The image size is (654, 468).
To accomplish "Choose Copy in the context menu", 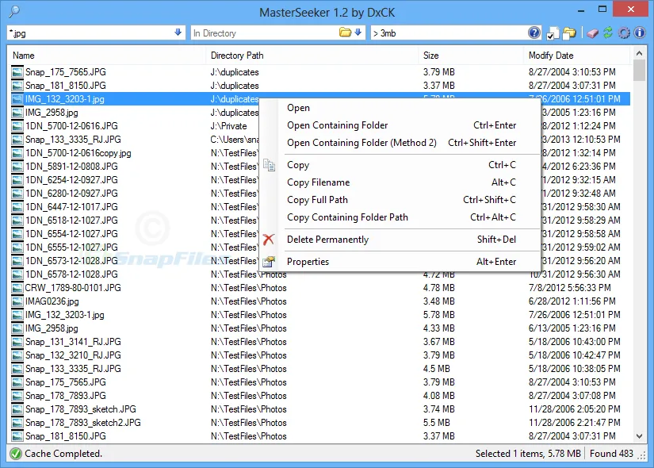I will click(x=400, y=165).
